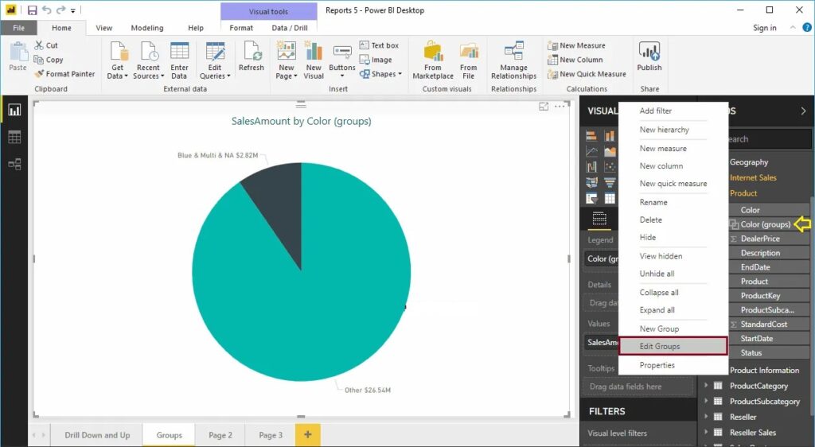Viewport: 815px width, 447px height.
Task: Select slicer visualization icon
Action: click(591, 198)
